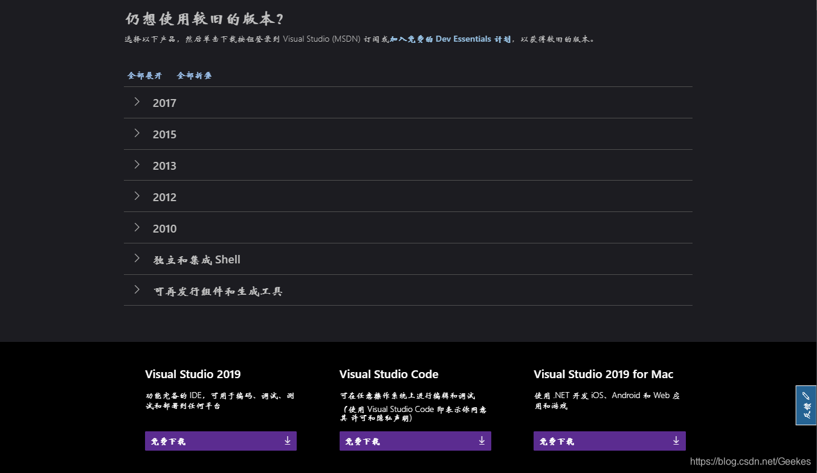Expand the 2012 version section chevron
This screenshot has height=473, width=817.
tap(137, 196)
